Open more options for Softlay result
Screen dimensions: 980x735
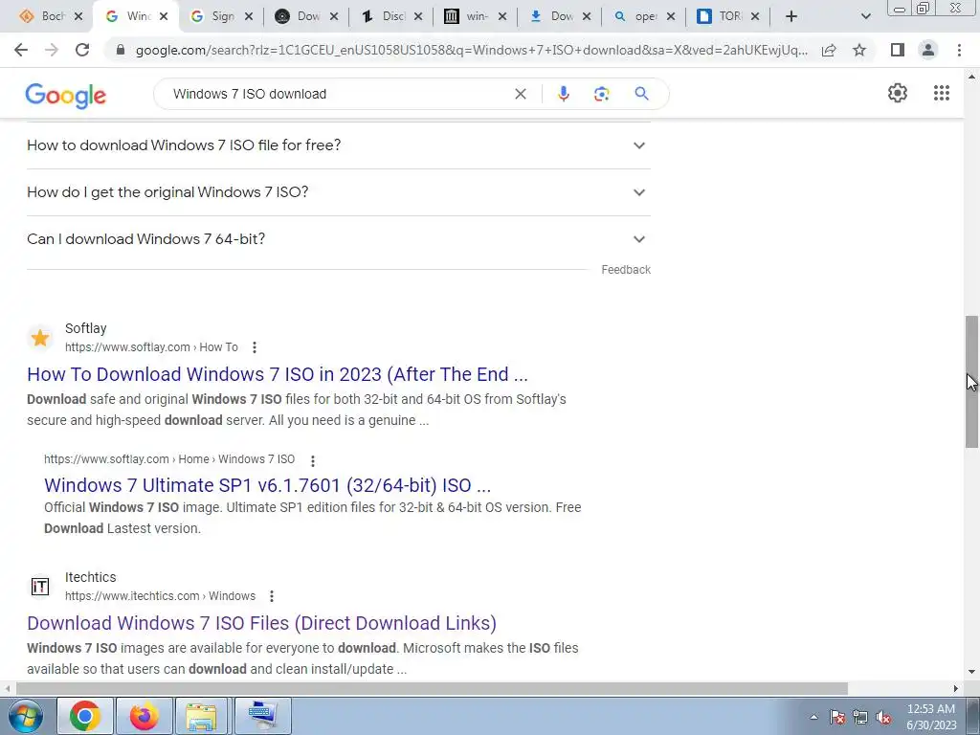(x=255, y=347)
